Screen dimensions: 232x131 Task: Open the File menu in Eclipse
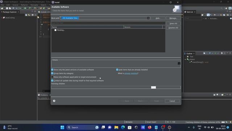[x=3, y=5]
